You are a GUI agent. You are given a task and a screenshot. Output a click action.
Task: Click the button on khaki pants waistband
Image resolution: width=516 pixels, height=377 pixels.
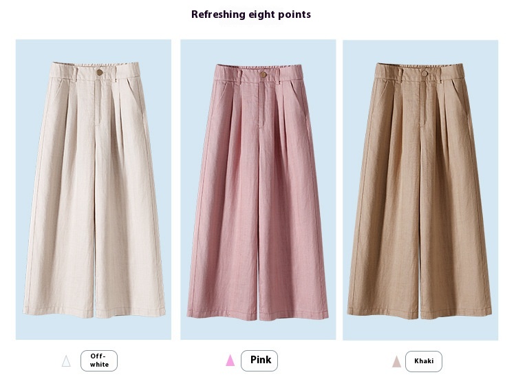(424, 74)
